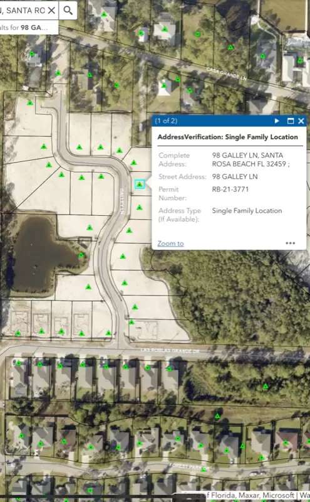310x502 pixels.
Task: Click green marker in wooded lot south of Las Roblas Grande Dr
Action: (266, 387)
